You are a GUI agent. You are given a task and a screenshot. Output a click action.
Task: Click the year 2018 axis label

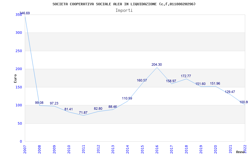click(x=186, y=149)
